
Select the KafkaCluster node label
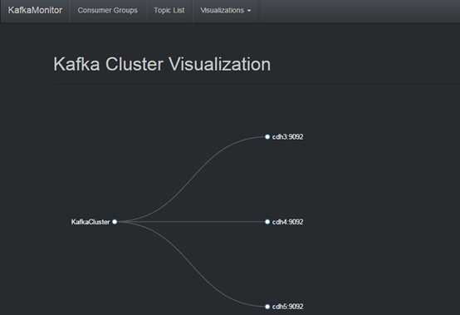[91, 222]
